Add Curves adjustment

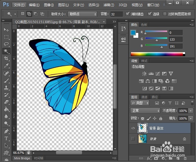pos(158,73)
